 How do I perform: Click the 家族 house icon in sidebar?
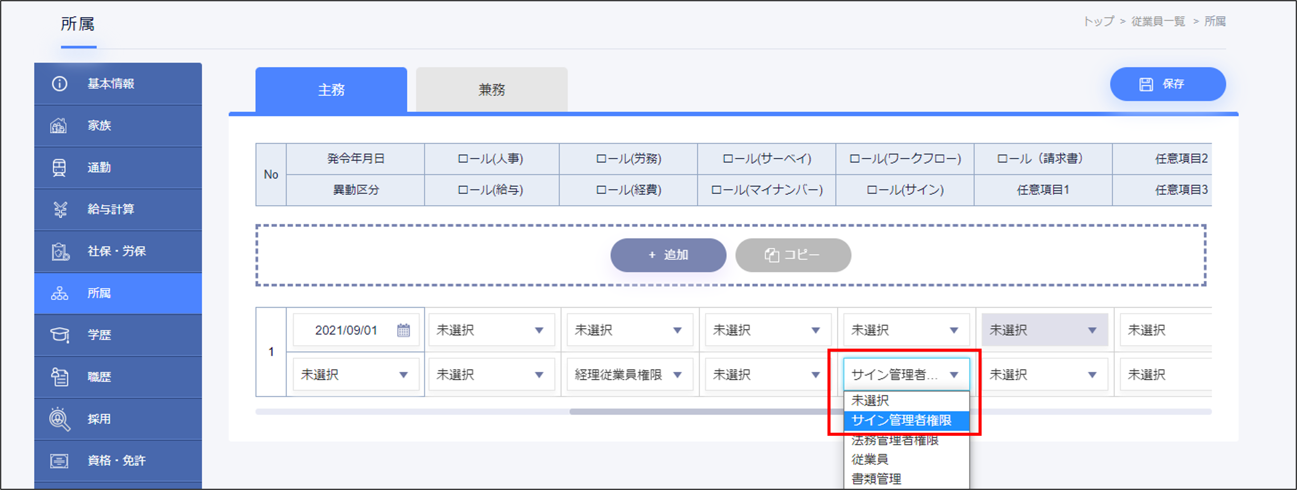click(x=59, y=125)
